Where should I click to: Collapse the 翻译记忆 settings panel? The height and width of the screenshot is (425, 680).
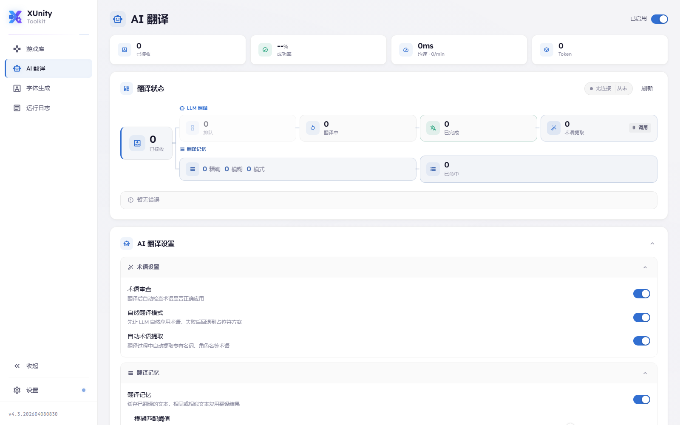(x=645, y=373)
